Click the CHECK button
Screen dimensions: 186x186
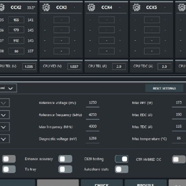coord(102,183)
